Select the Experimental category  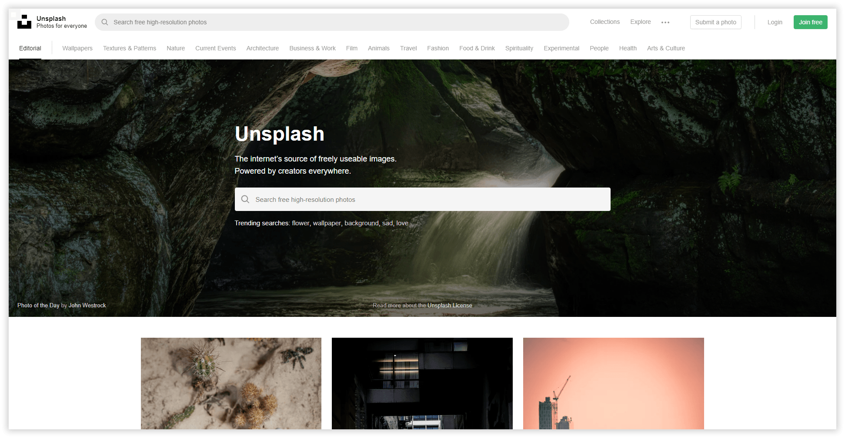click(x=561, y=48)
